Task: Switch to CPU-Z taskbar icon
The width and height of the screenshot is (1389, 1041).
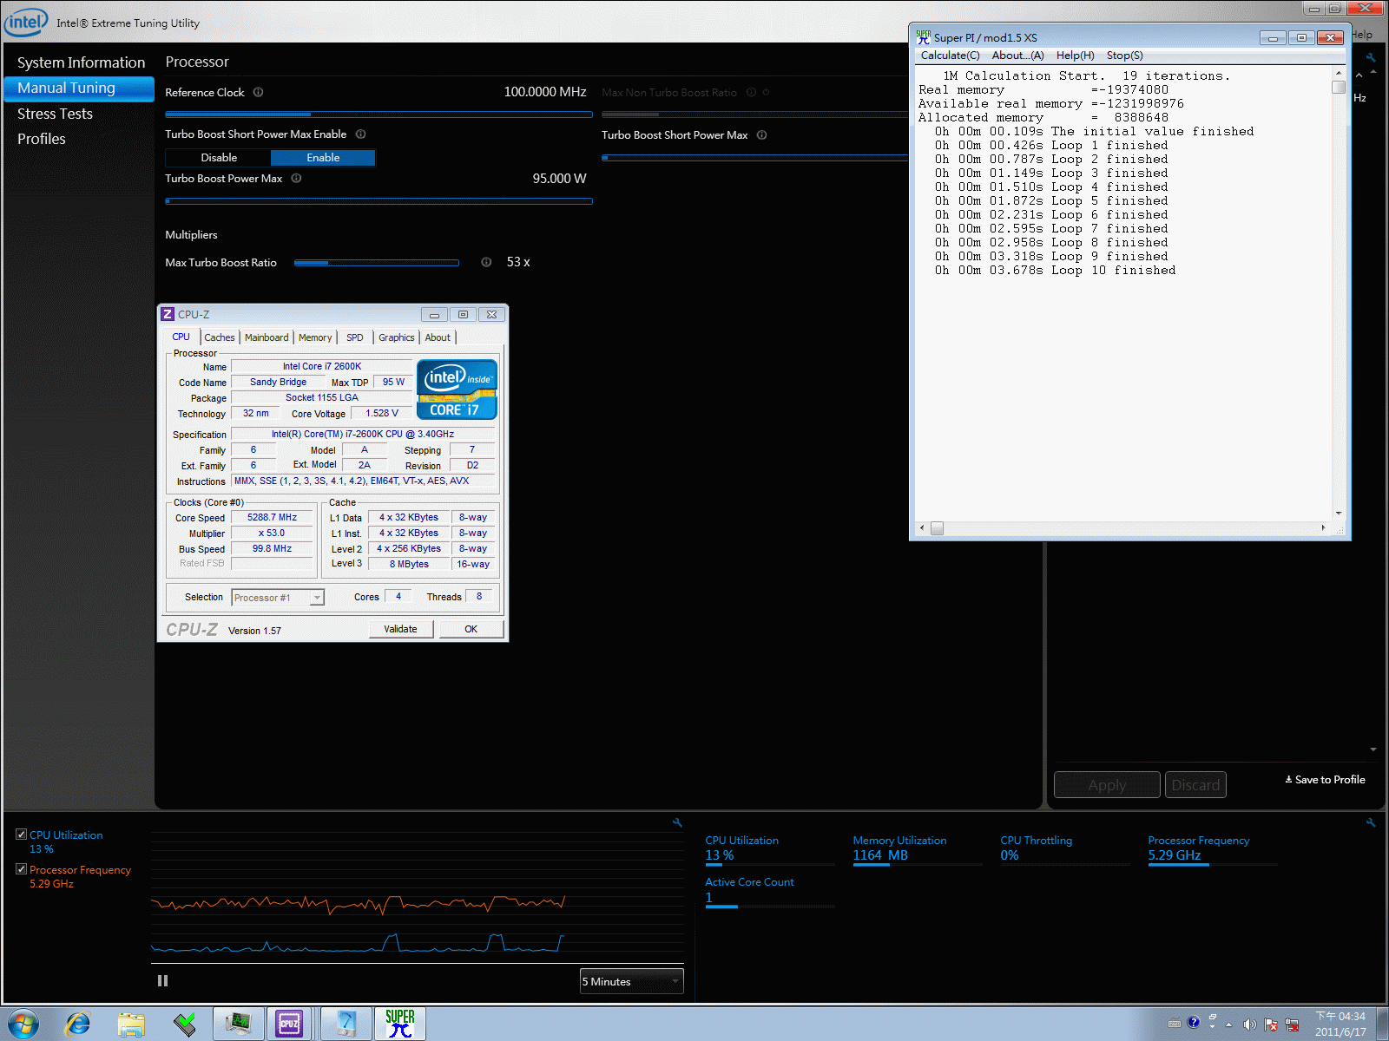Action: [289, 1025]
